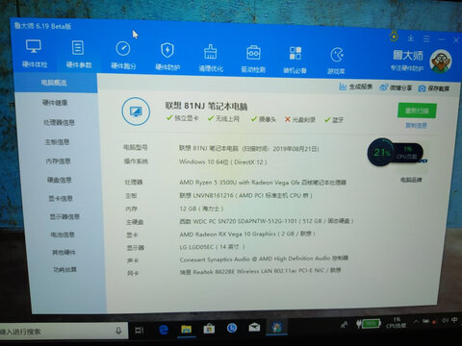Click the green 重新扫描 rescan button
The height and width of the screenshot is (346, 462).
tap(417, 111)
